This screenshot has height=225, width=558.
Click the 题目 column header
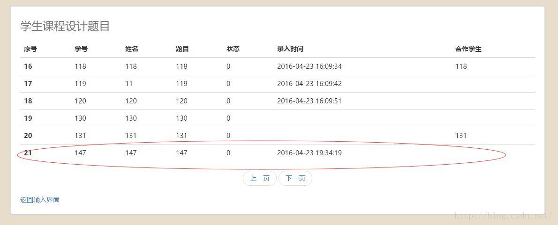point(182,49)
